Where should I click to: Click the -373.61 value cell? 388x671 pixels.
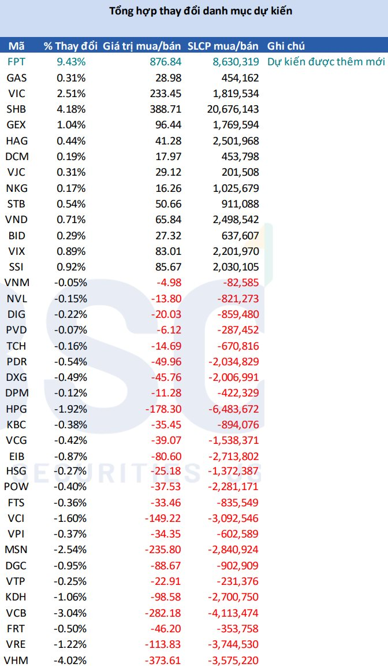[162, 661]
